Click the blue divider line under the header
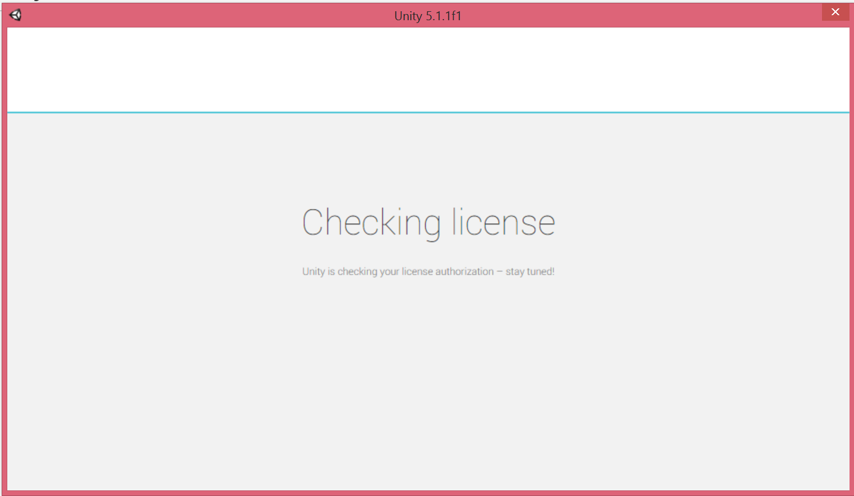 pyautogui.click(x=428, y=112)
